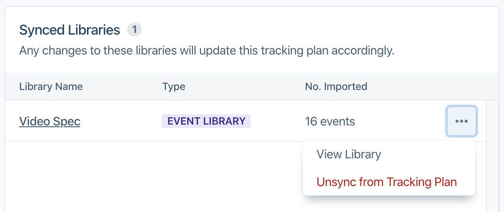Open the ellipsis options button for Video Spec

click(x=461, y=121)
